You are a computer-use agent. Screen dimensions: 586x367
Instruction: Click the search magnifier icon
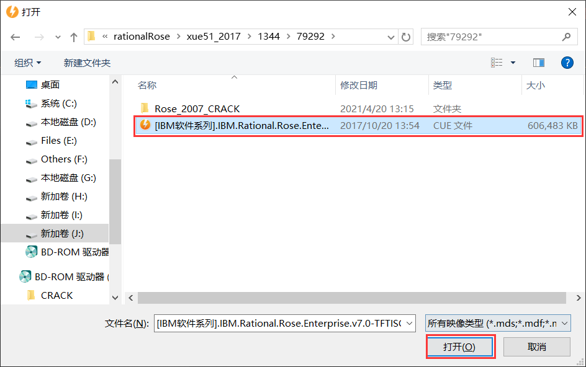tap(566, 37)
